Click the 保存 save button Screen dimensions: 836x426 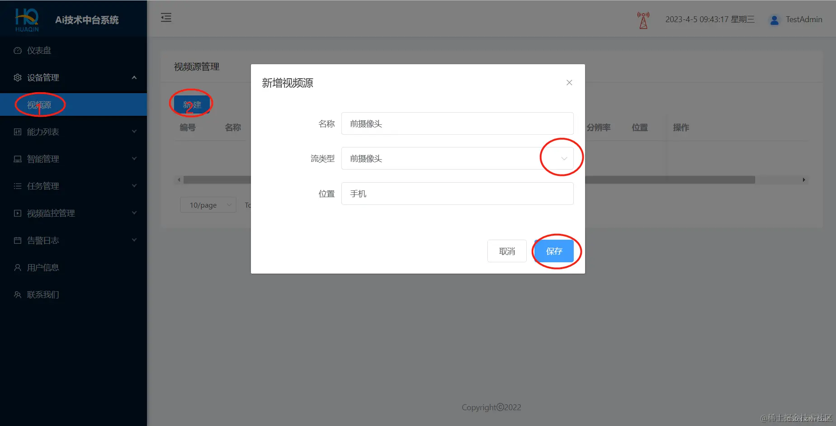tap(554, 251)
